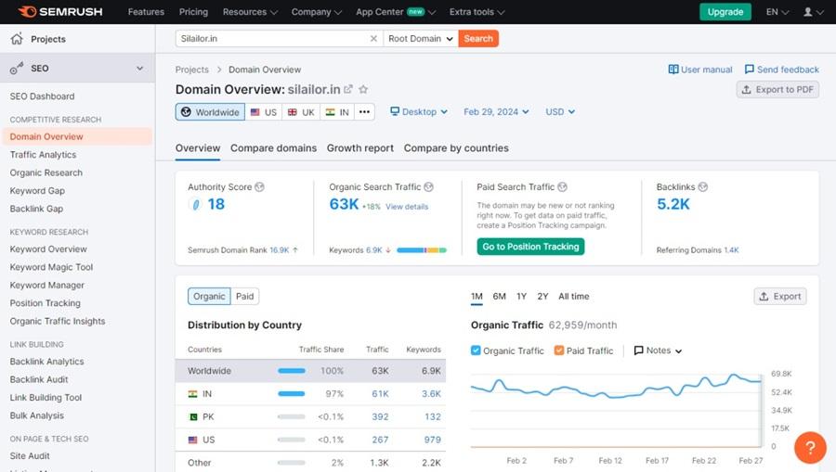Open Root Domain scope dropdown
The width and height of the screenshot is (836, 472).
[x=421, y=38]
